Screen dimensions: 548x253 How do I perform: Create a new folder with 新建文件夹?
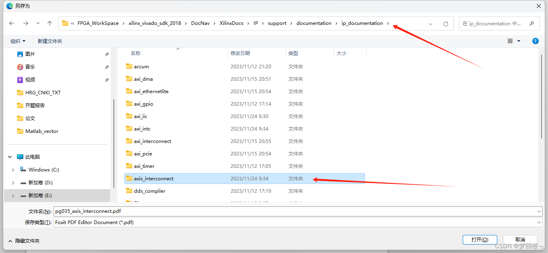(49, 41)
